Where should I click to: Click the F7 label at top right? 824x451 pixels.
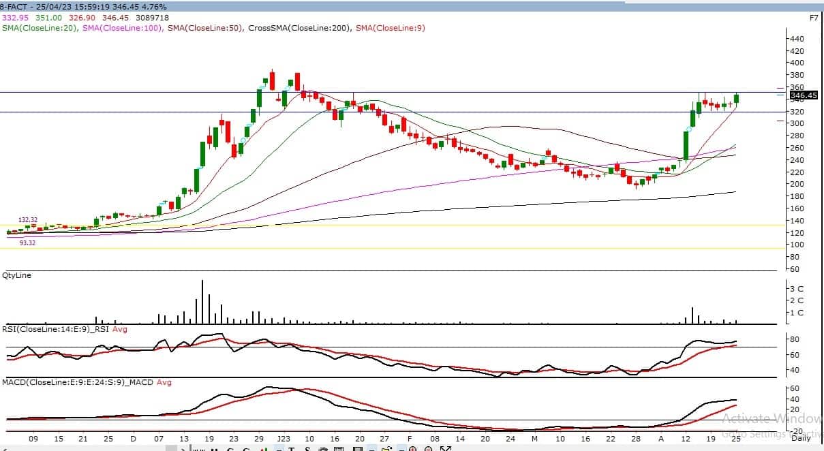pyautogui.click(x=813, y=18)
